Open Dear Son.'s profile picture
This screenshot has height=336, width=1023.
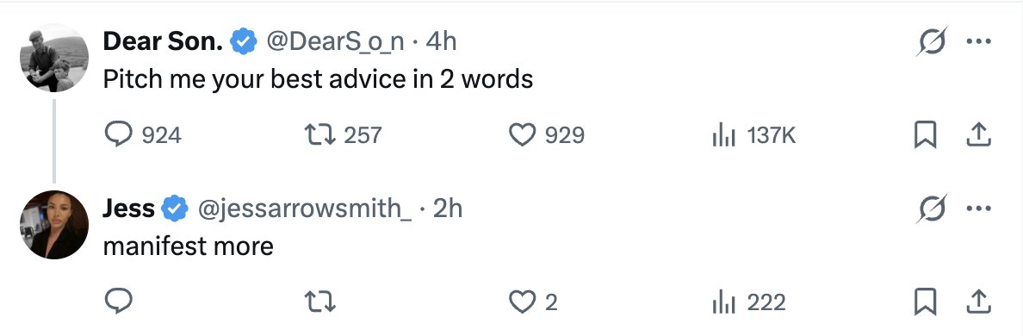point(54,58)
